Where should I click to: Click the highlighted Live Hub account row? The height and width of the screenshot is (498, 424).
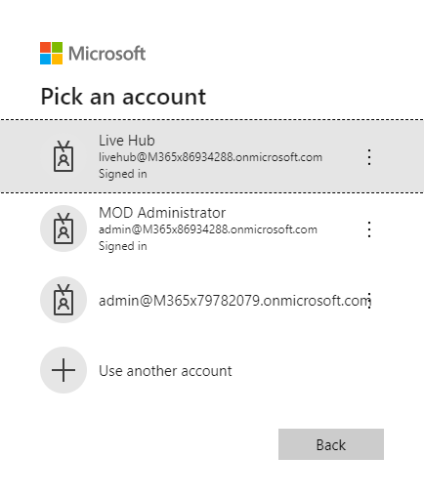212,156
